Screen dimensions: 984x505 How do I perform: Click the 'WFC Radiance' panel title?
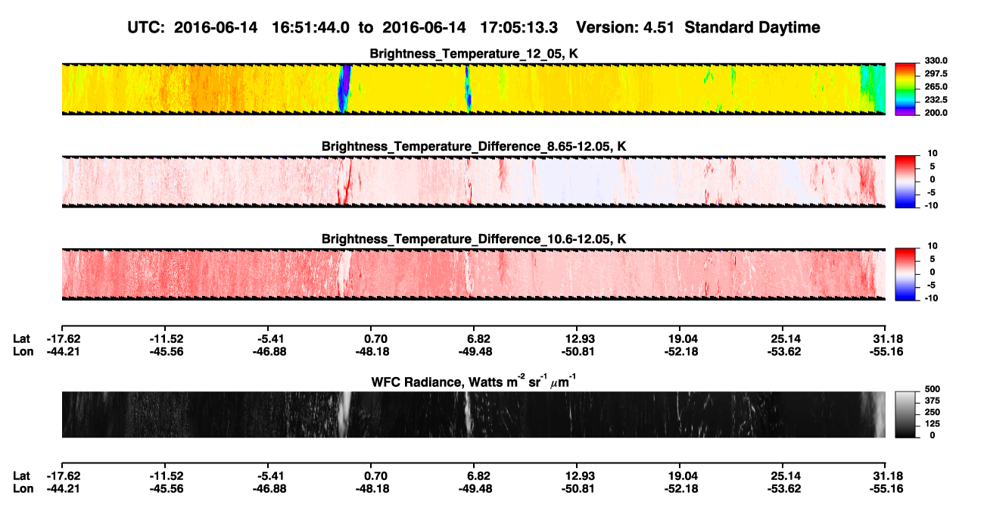click(474, 381)
